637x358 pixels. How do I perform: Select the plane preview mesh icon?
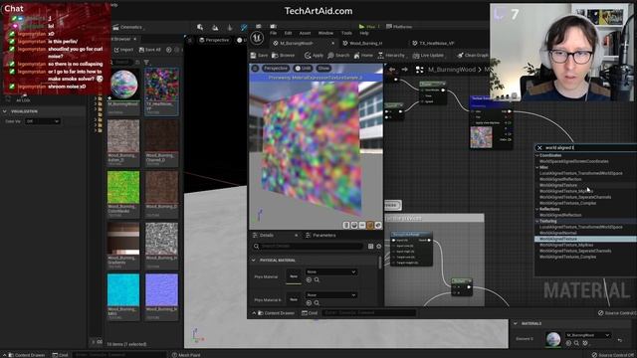coord(362,225)
